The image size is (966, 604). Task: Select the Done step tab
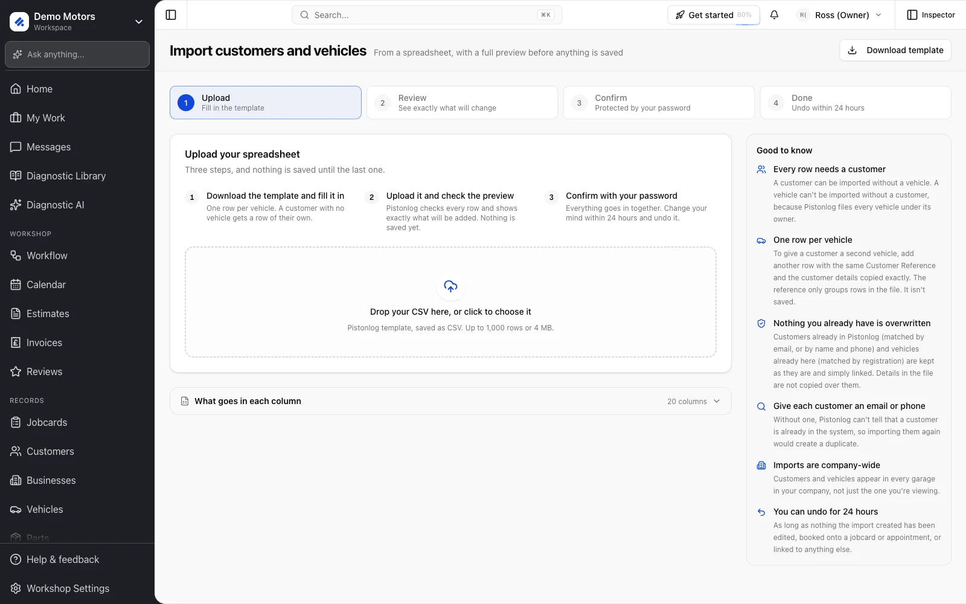click(856, 103)
